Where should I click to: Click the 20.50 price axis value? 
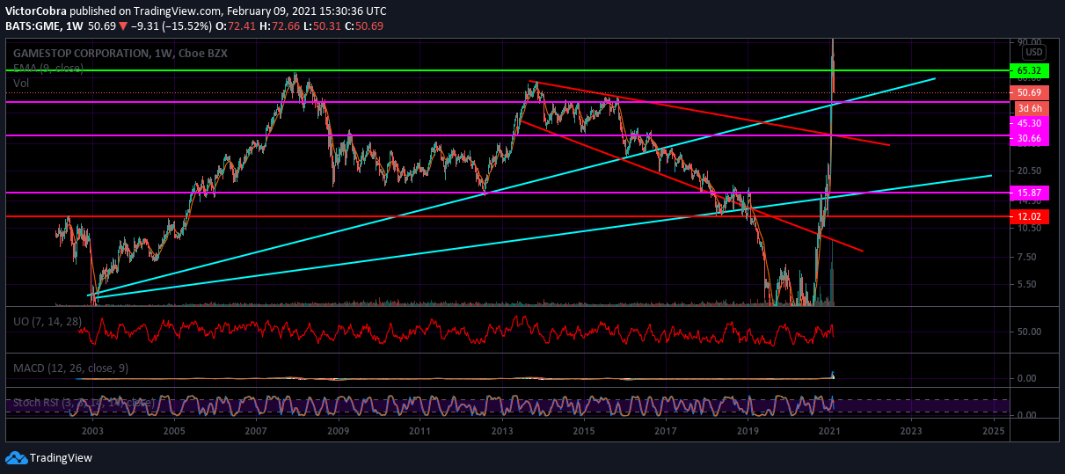coord(1029,171)
